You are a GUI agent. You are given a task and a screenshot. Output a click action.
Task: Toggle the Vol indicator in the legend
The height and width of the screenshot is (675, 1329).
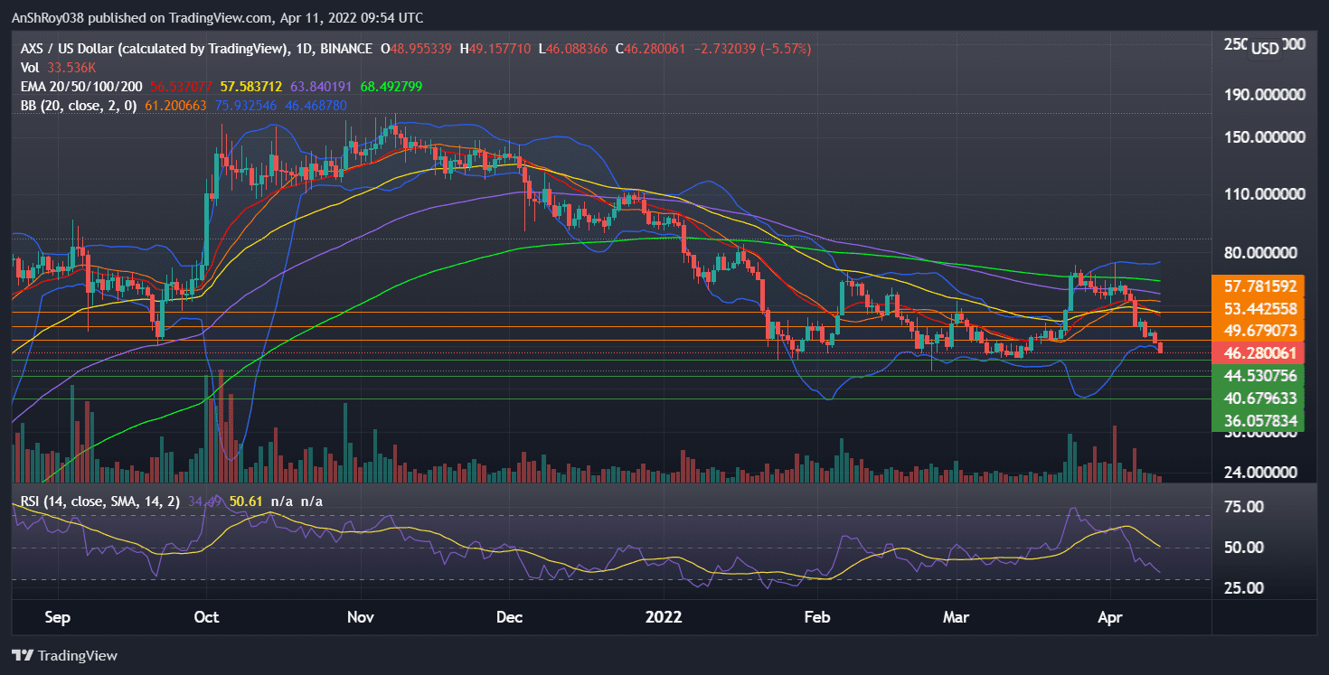click(x=30, y=66)
